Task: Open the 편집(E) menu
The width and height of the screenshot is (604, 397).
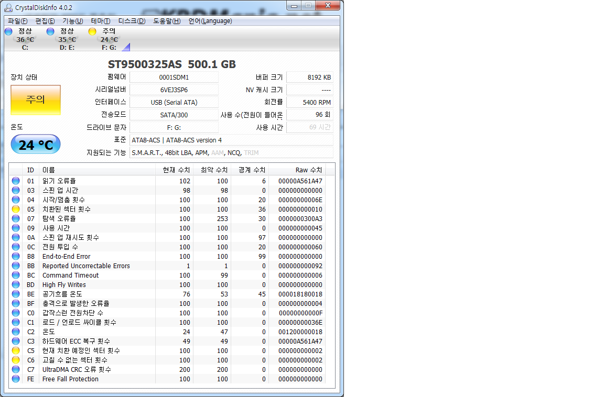Action: pyautogui.click(x=45, y=21)
